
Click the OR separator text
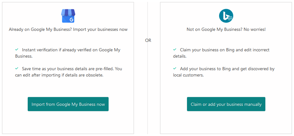[x=148, y=40]
